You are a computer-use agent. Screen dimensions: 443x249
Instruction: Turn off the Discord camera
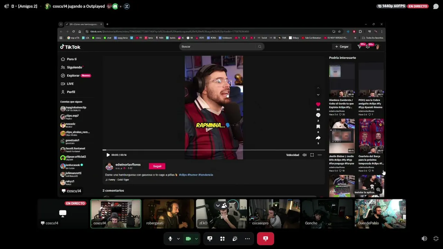click(188, 239)
